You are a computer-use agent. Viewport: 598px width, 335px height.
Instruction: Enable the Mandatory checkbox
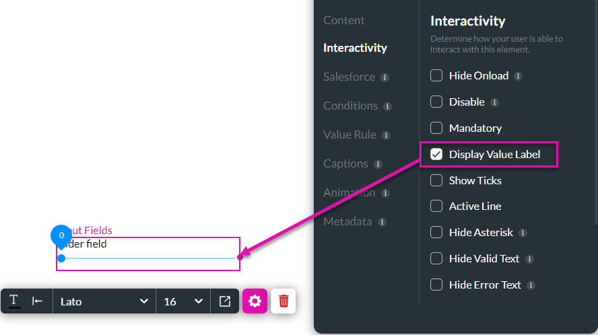[x=436, y=128]
